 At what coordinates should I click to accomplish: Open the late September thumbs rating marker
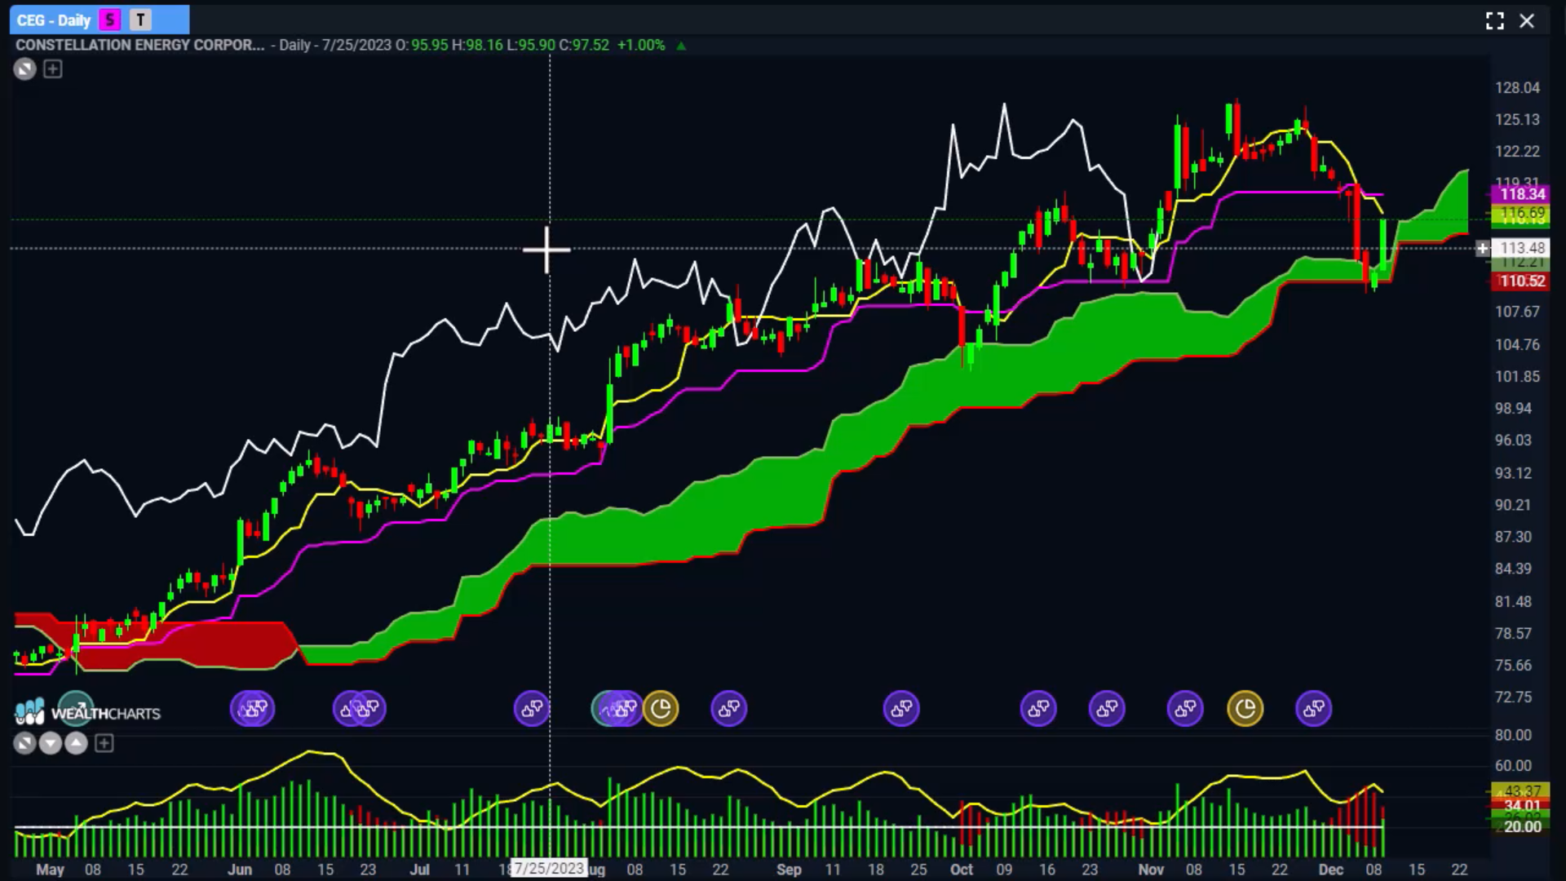tap(901, 709)
